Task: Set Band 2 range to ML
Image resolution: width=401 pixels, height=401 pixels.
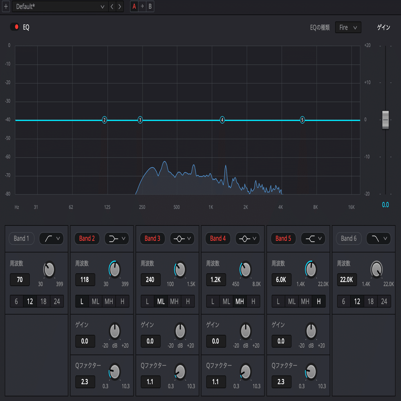Action: 95,301
